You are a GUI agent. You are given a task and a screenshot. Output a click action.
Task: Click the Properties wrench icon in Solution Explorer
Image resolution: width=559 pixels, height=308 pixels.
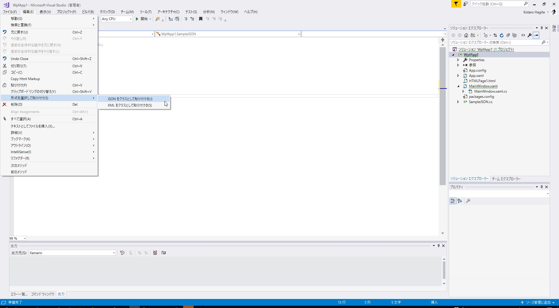(x=530, y=35)
